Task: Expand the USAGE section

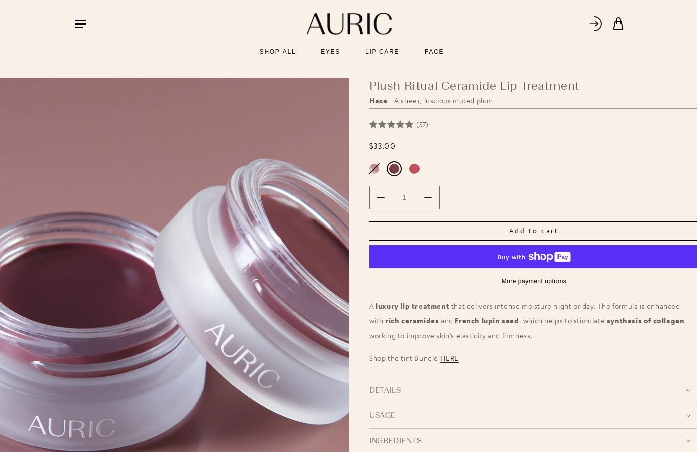Action: pyautogui.click(x=533, y=415)
